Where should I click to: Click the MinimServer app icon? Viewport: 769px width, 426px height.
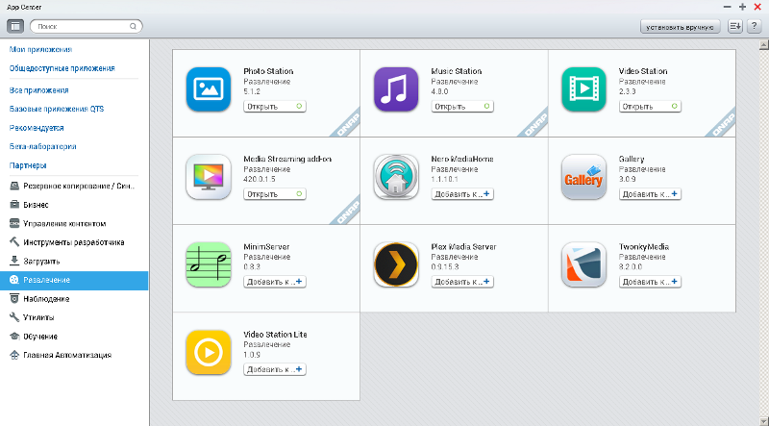209,264
